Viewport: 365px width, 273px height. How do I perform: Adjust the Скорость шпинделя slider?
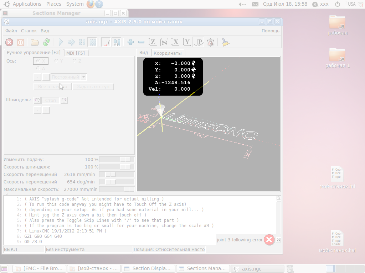pyautogui.click(x=117, y=167)
